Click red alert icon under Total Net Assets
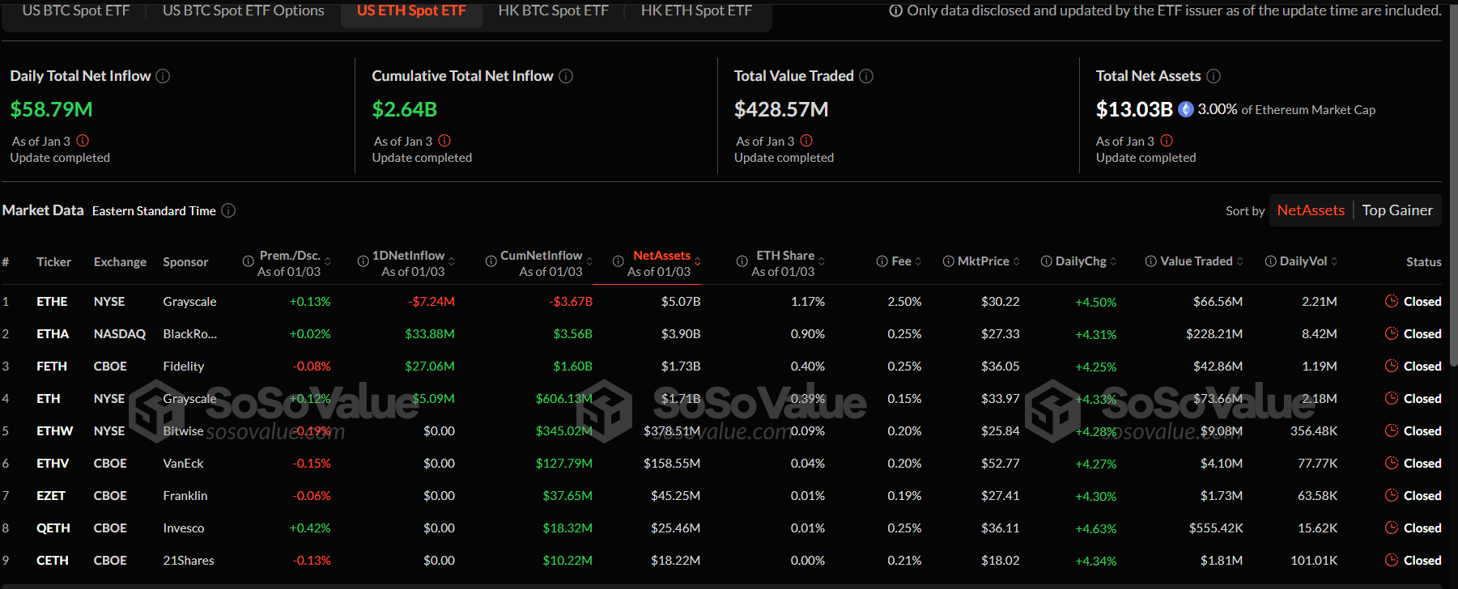Screen dimensions: 1458x589 pos(1167,141)
